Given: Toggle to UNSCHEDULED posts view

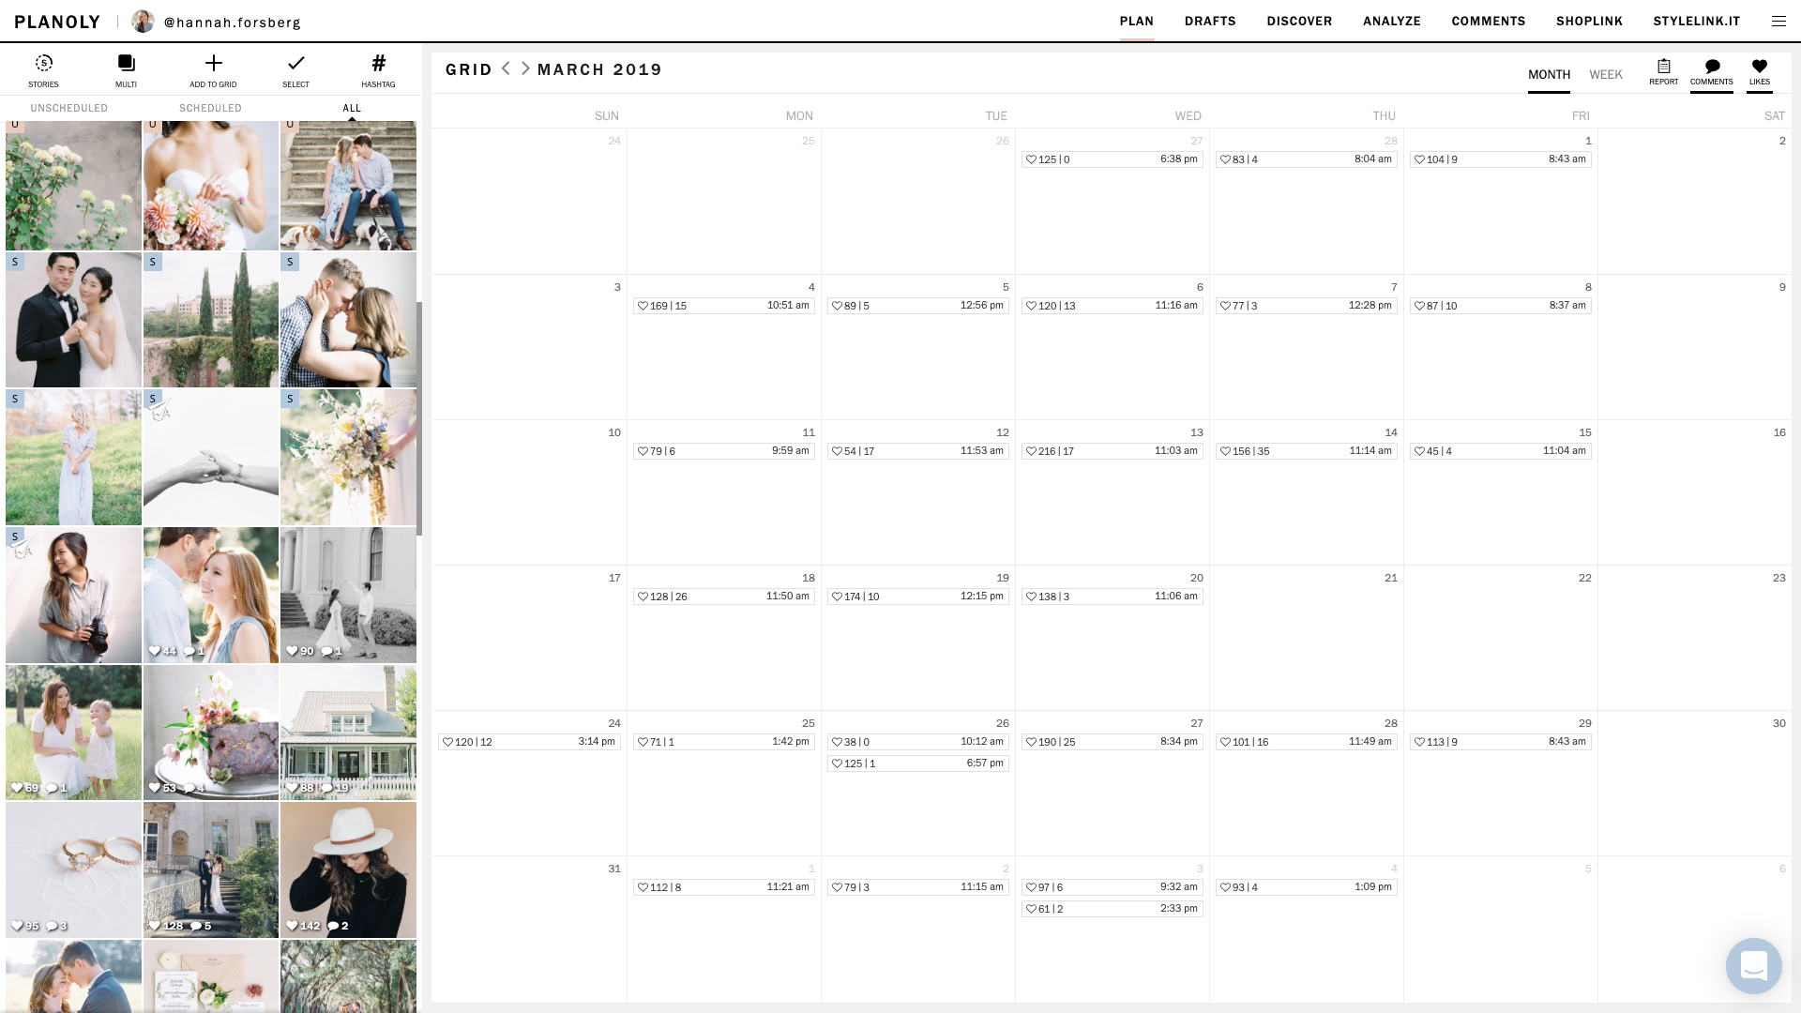Looking at the screenshot, I should click(69, 108).
